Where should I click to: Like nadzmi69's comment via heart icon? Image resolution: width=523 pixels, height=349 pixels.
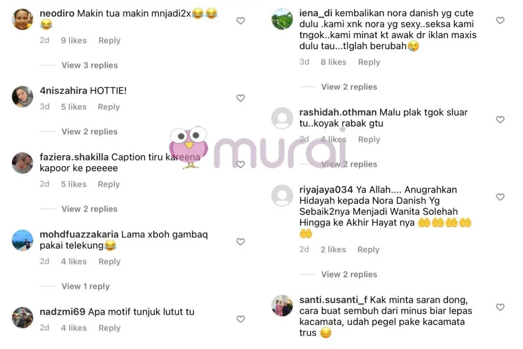[x=241, y=319]
